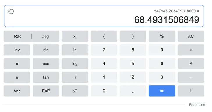Insert the natural log ln function
Image resolution: width=212 pixels, height=112 pixels.
click(x=75, y=50)
